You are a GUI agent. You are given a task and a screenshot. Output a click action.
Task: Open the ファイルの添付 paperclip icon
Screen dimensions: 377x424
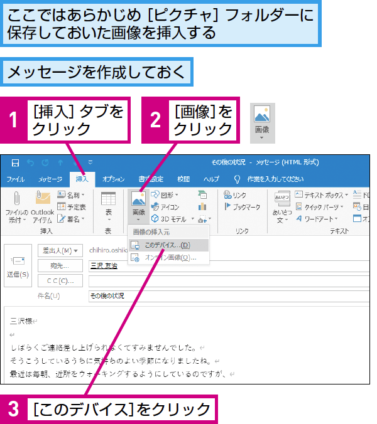point(16,198)
